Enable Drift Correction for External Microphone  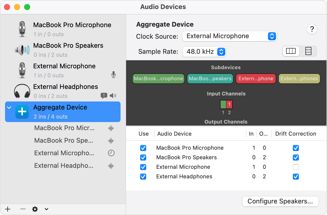tap(296, 167)
